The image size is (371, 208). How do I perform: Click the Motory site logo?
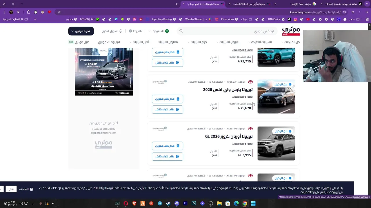[x=291, y=31]
